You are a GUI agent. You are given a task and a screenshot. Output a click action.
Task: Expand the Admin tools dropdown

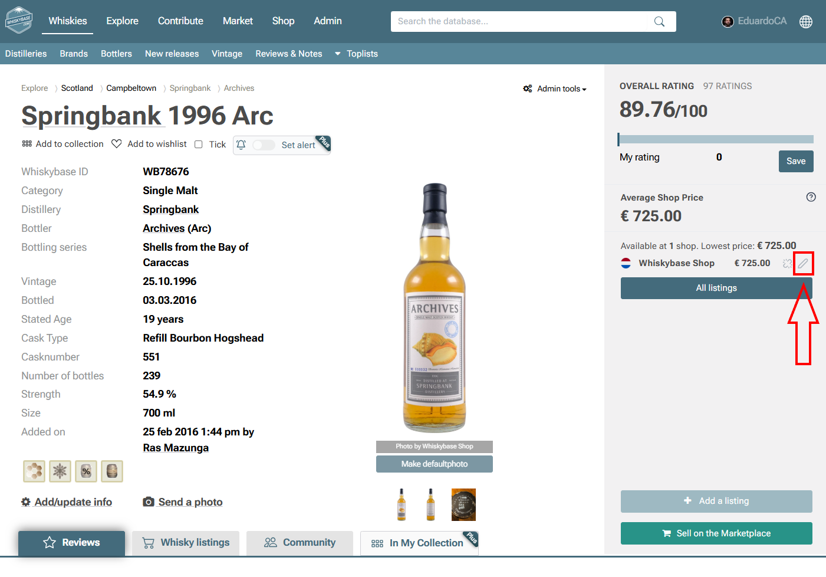(x=562, y=88)
